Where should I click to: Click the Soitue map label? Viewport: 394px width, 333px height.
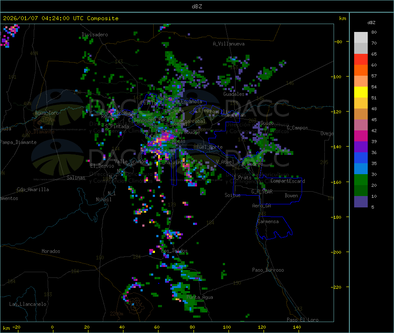232,195
